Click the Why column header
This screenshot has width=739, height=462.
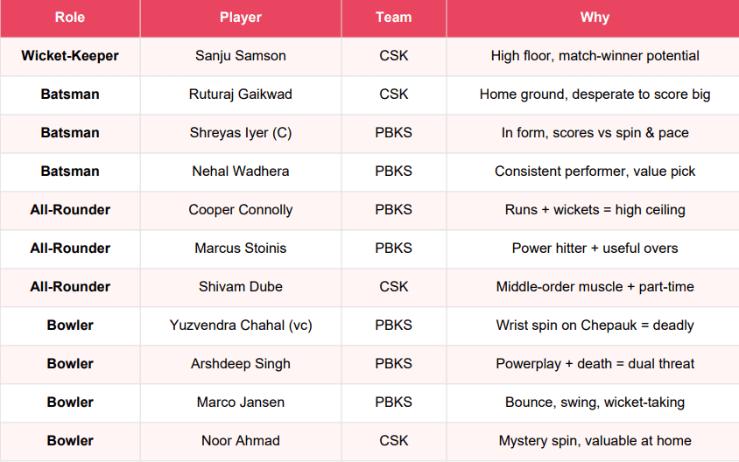click(x=595, y=17)
